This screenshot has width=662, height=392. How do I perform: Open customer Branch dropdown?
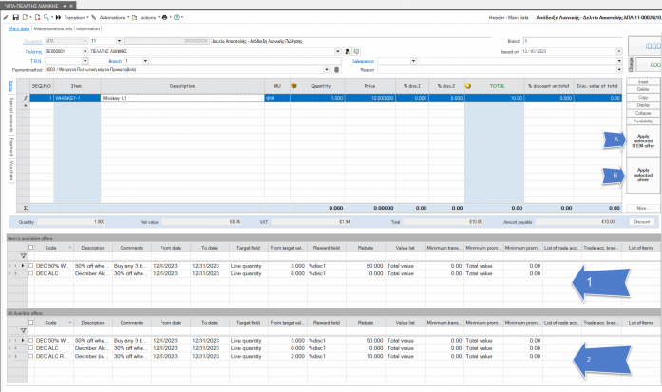coord(145,61)
